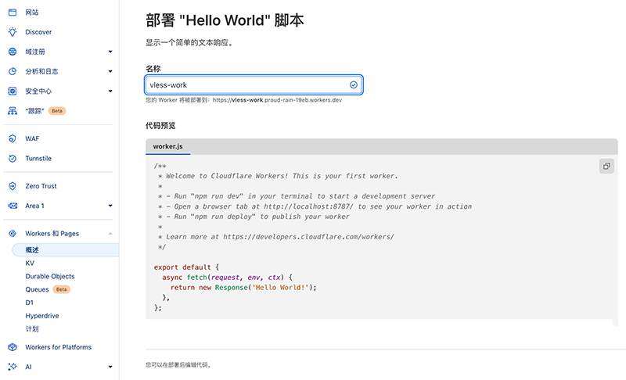
Task: Click the 'npm run deploy' comment line
Action: pos(254,217)
